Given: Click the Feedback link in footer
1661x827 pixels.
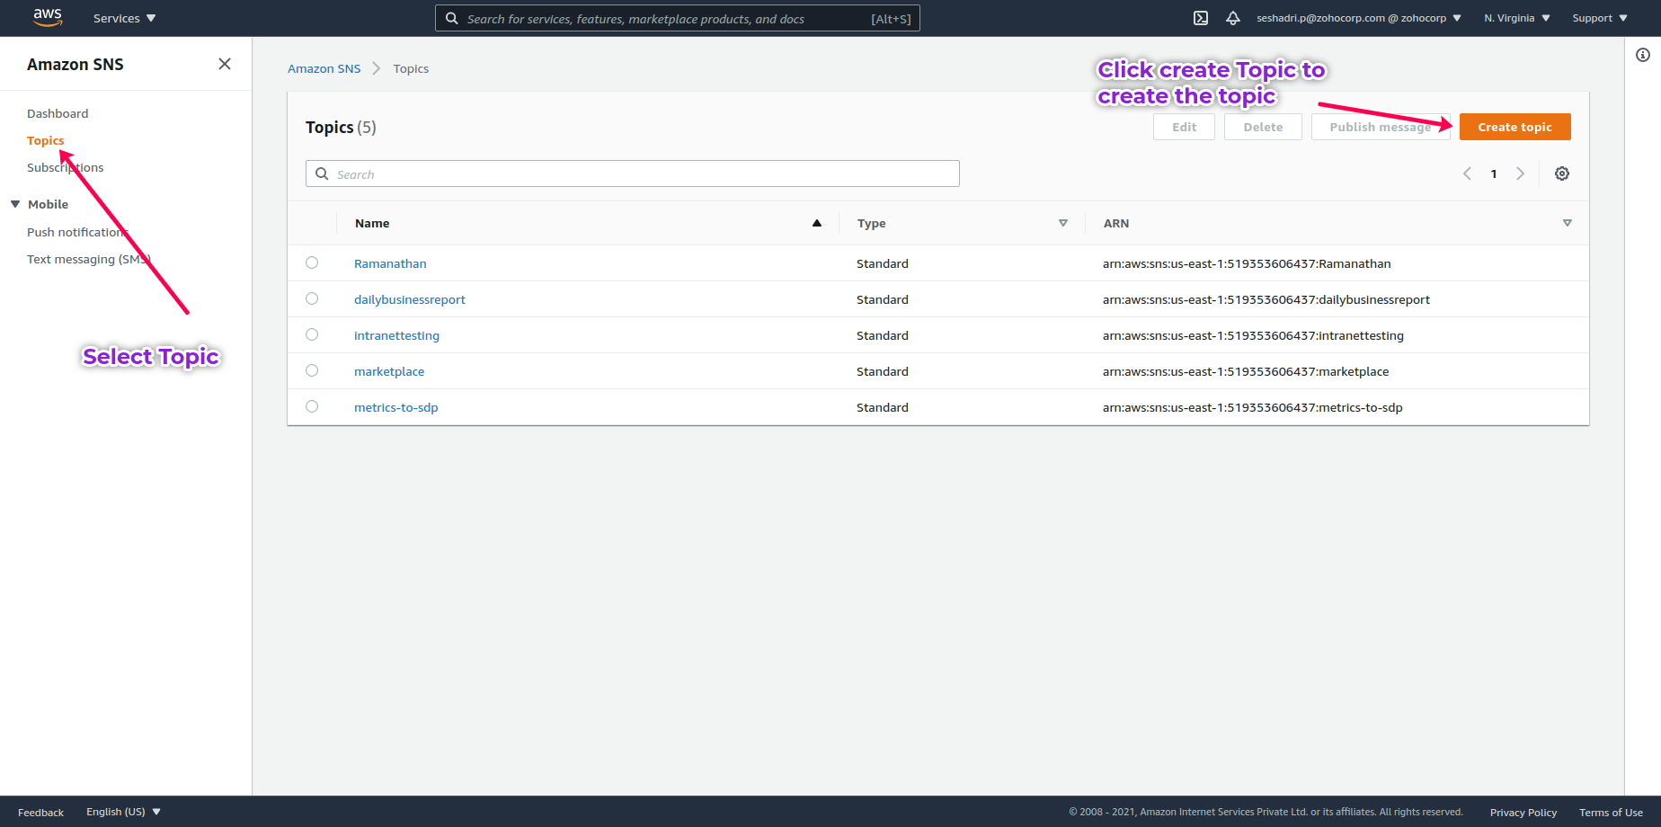Looking at the screenshot, I should pyautogui.click(x=40, y=812).
